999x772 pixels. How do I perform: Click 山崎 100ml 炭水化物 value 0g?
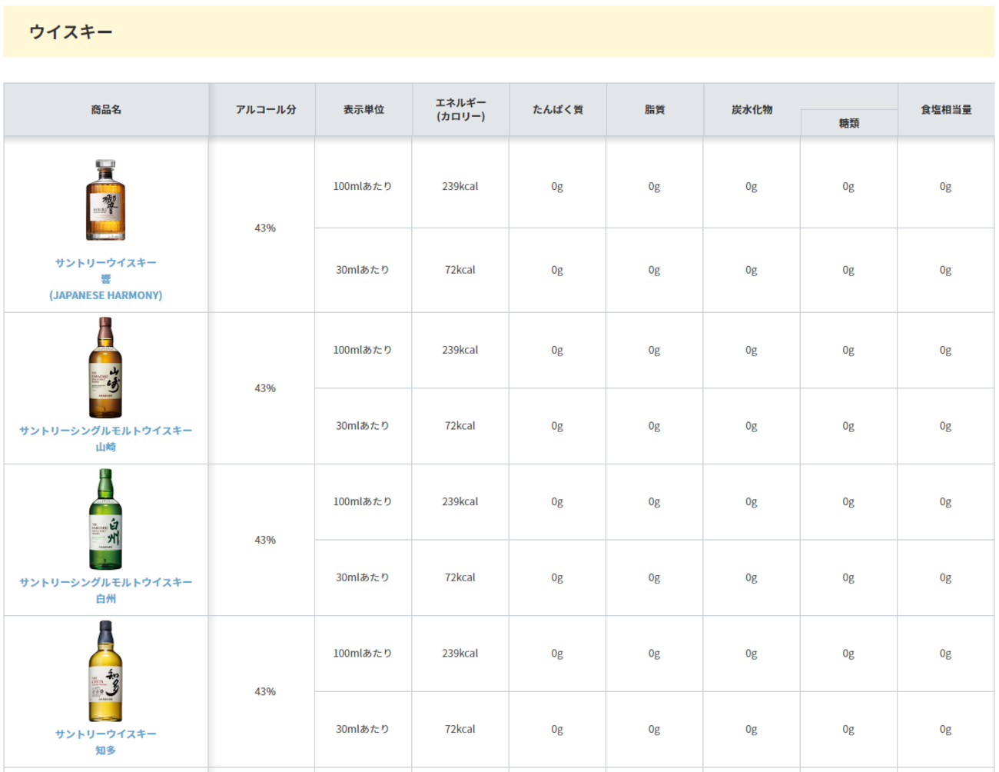coord(752,351)
